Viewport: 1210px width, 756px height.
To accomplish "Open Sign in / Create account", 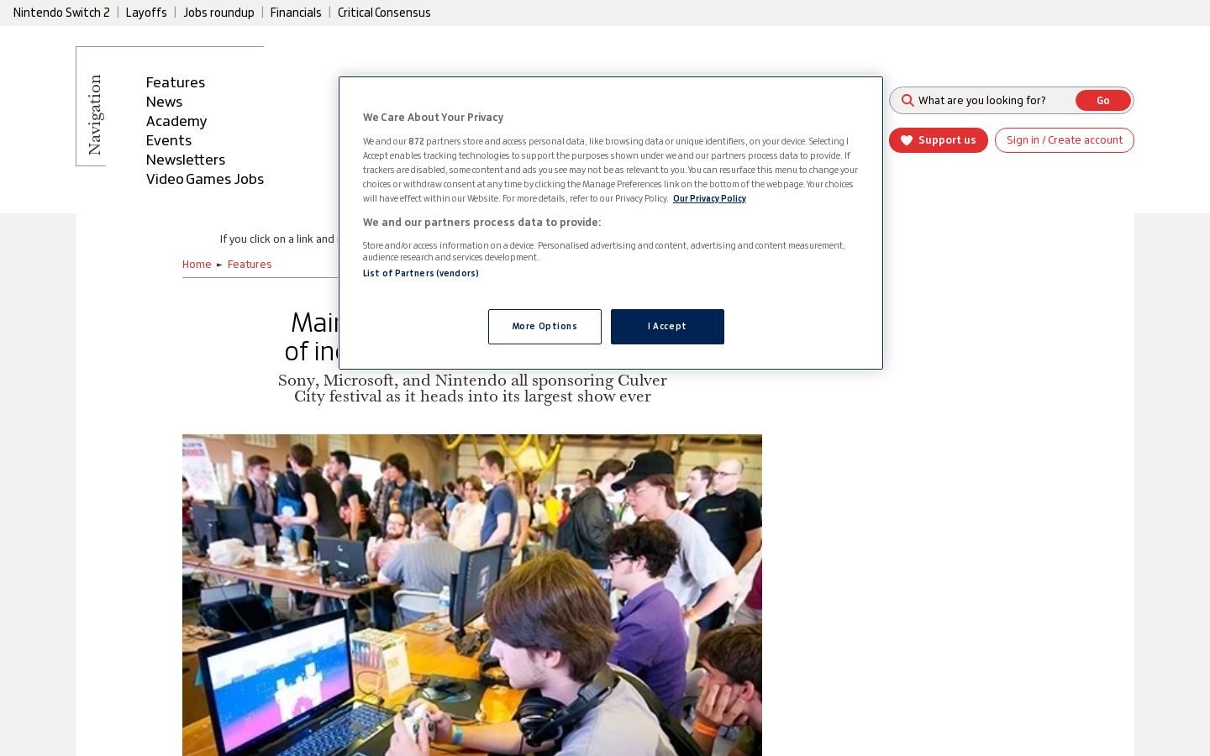I will [1065, 140].
